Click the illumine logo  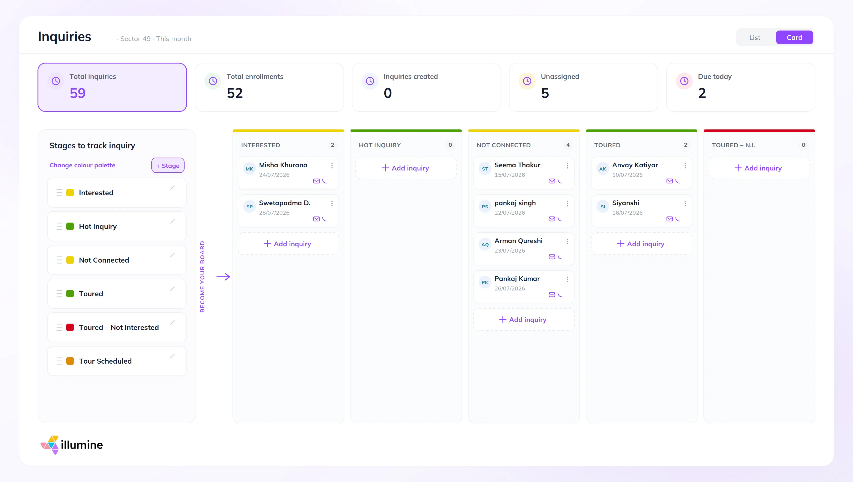pyautogui.click(x=72, y=445)
